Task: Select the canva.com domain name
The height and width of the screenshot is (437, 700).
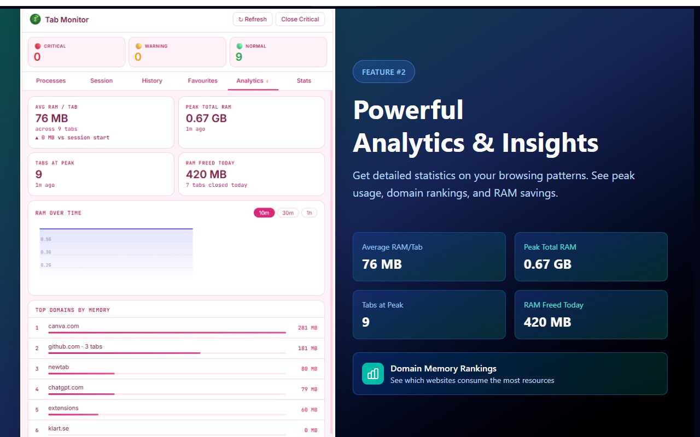Action: pos(63,326)
